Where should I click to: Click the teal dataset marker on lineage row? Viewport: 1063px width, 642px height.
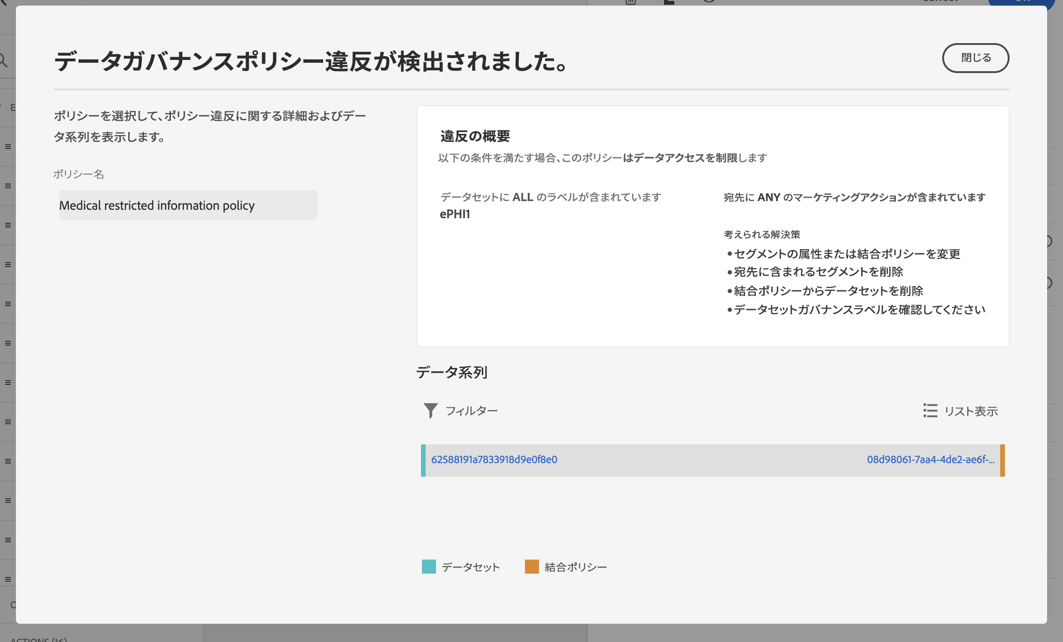click(423, 460)
